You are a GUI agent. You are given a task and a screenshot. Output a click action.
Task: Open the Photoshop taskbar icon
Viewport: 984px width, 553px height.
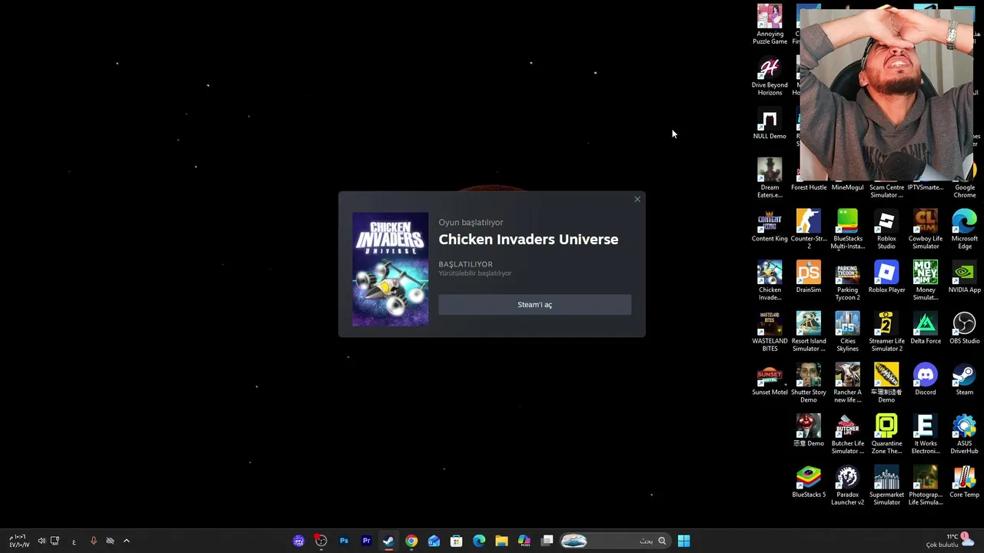[x=344, y=541]
